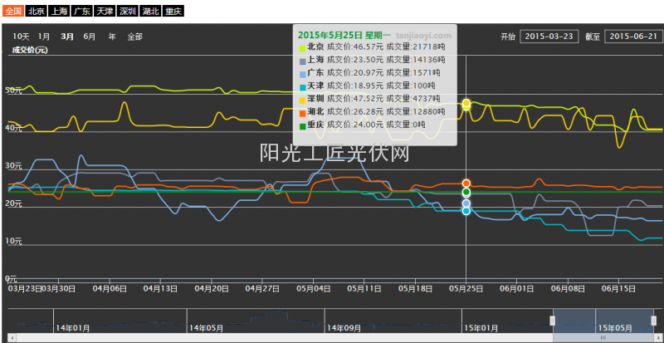Click the yellow 深圳 data point marker
Image resolution: width=664 pixels, height=343 pixels.
pos(466,103)
